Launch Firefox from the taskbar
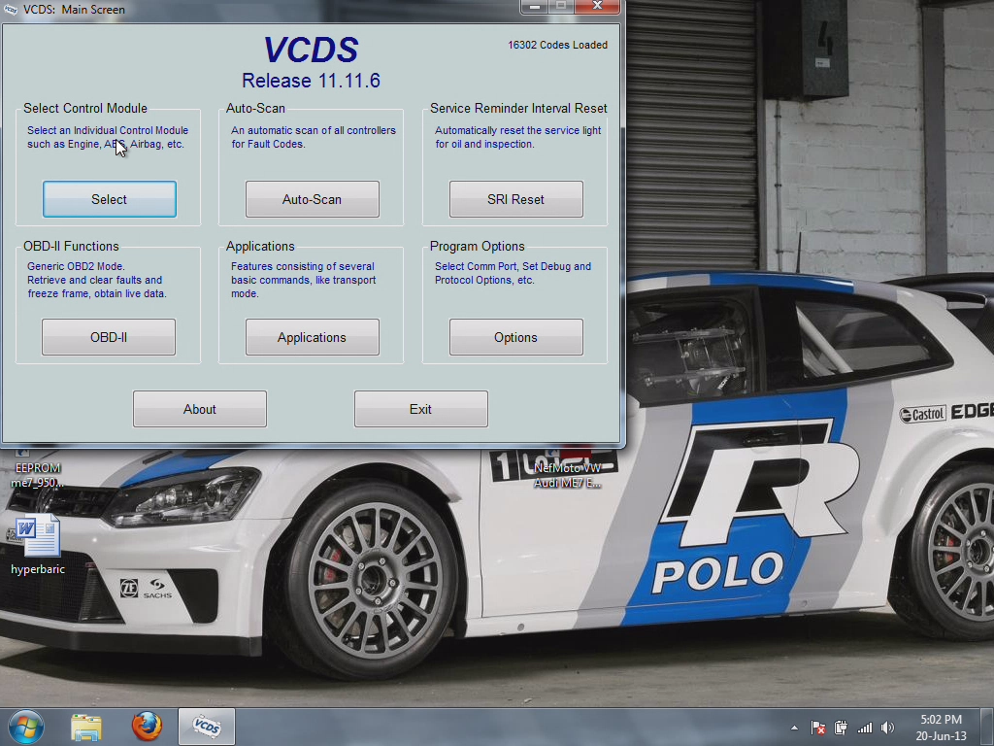 click(147, 727)
